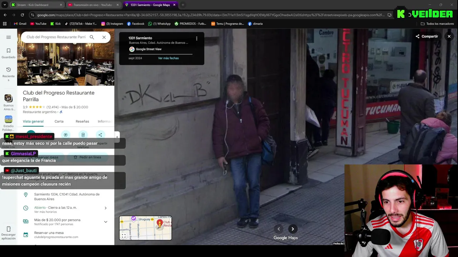Screen dimensions: 458x257
Task: Open Todos los marcadores folder
Action: (437, 24)
